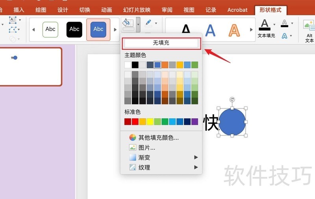The width and height of the screenshot is (315, 199).
Task: Click the shape fill paint bucket icon
Action: 127,24
